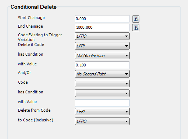This screenshot has width=188, height=139.
Task: Click the empty second with Value field
Action: (x=102, y=103)
